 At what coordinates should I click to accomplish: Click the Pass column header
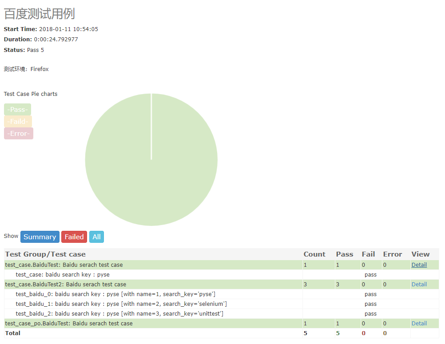pos(345,254)
